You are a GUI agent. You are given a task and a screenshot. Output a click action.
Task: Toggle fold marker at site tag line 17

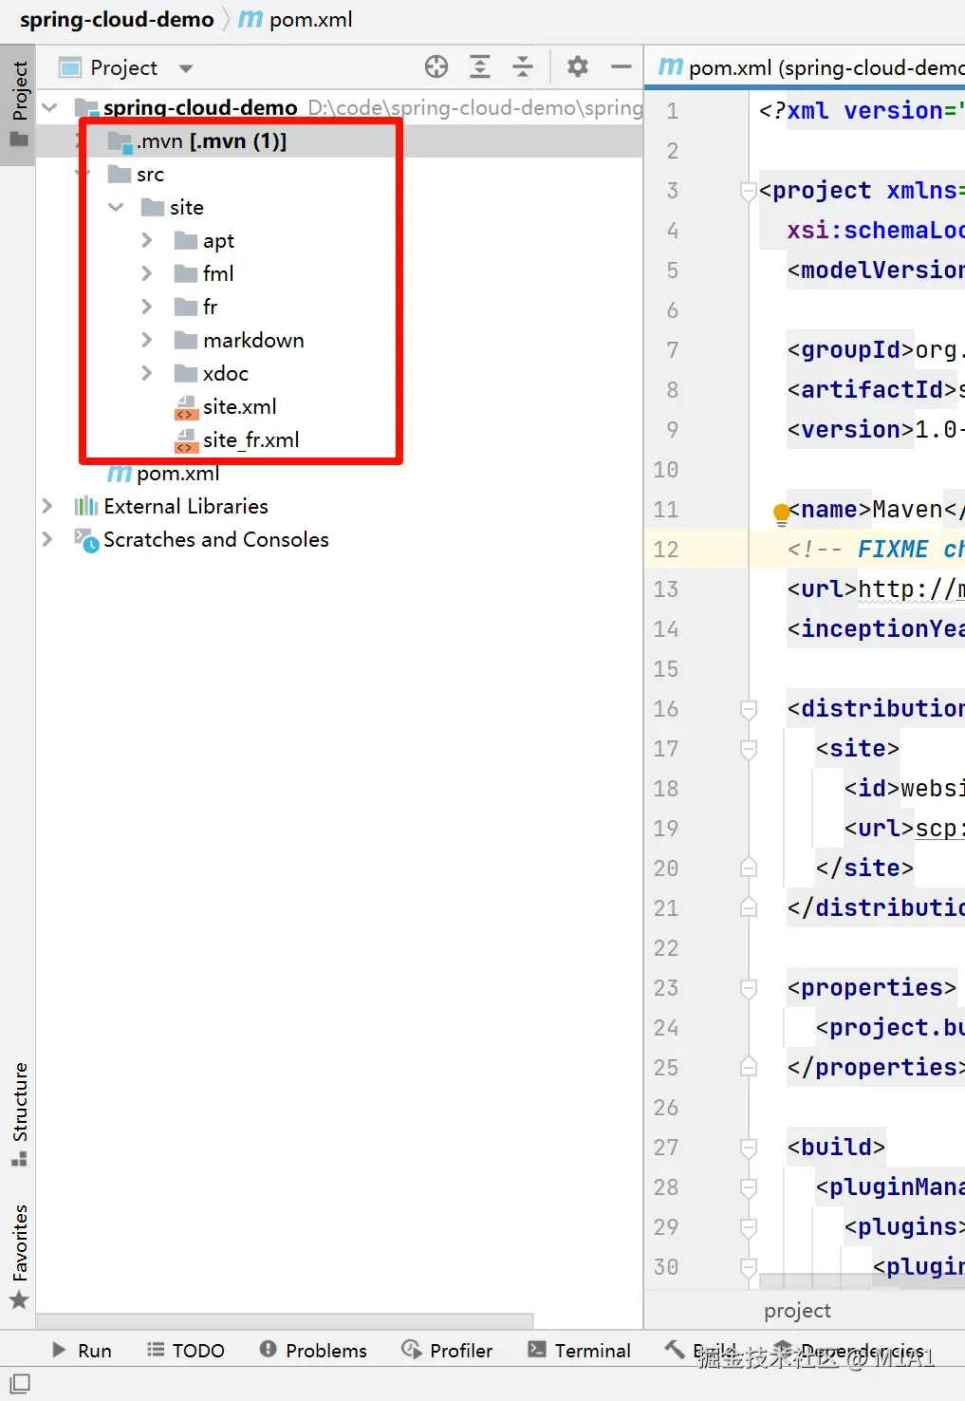tap(748, 749)
